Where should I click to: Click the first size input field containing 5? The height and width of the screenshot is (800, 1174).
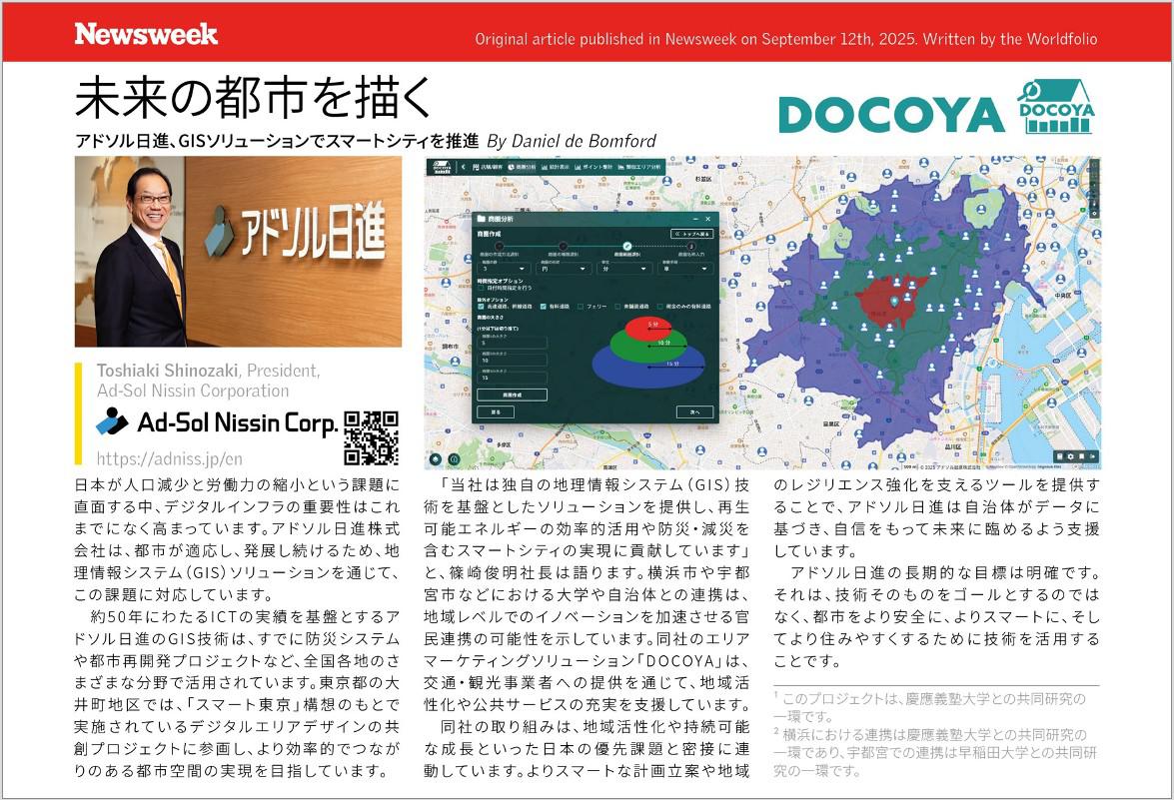tap(513, 343)
